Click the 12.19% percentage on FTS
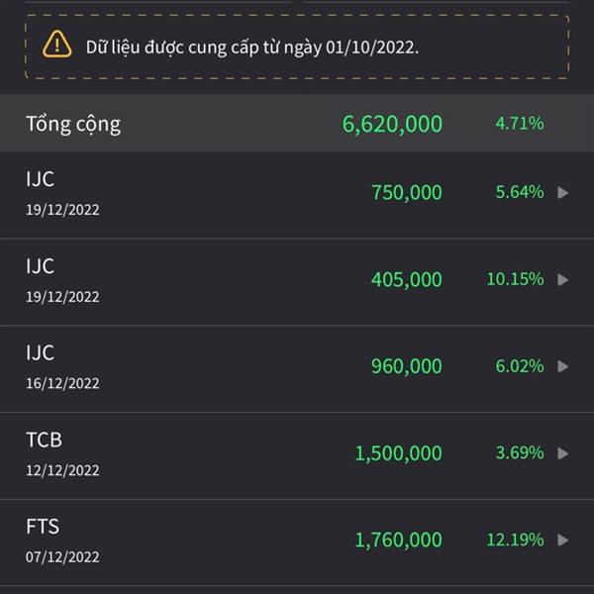The width and height of the screenshot is (594, 594). (515, 540)
